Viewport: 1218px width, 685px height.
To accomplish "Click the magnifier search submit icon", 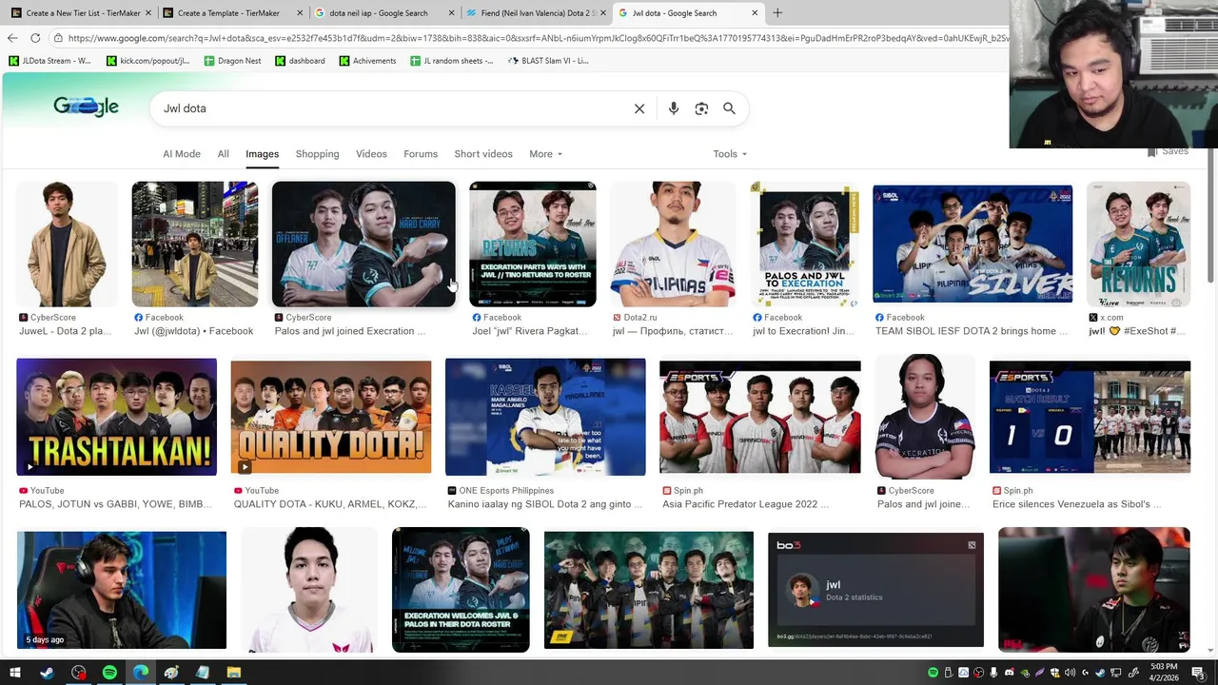I will [x=729, y=108].
